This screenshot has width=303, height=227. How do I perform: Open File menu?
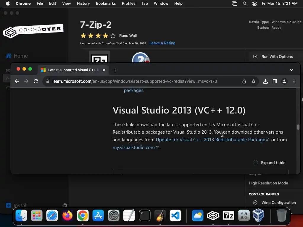point(40,3)
